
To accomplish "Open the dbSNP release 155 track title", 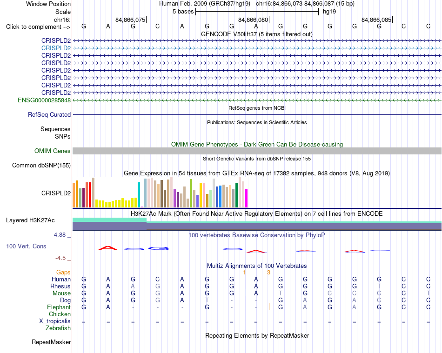I will (x=257, y=159).
